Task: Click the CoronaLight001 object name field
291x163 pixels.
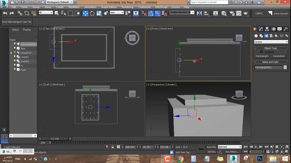Action: coord(269,67)
